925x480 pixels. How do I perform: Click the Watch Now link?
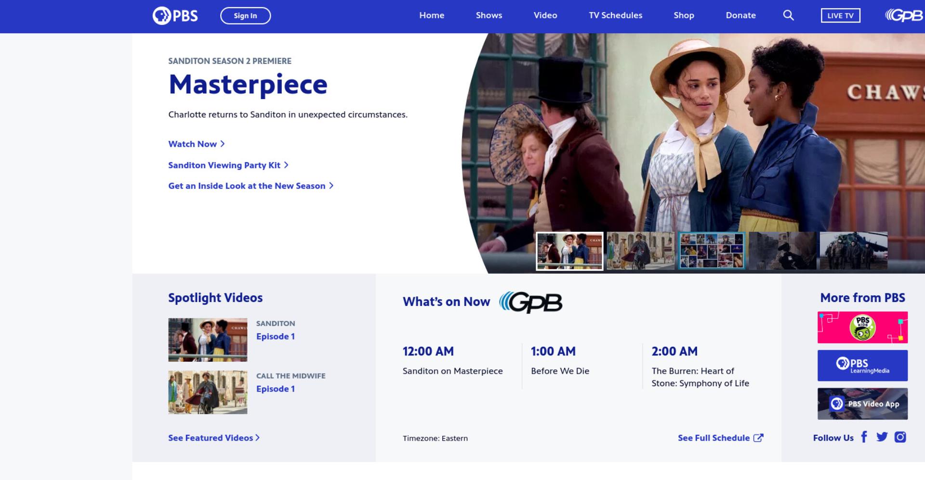click(196, 144)
